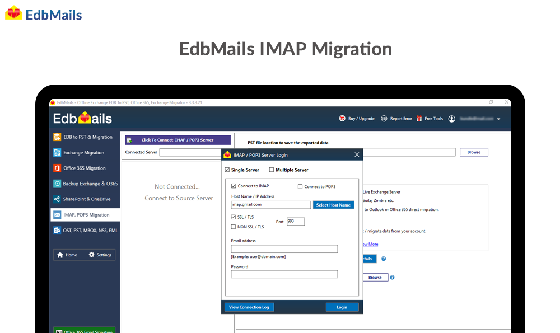Enable the Connect to POP3 checkbox
Screen dimensions: 560x333
[x=300, y=187]
